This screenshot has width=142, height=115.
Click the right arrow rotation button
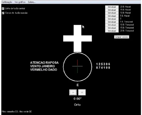pos(82,92)
